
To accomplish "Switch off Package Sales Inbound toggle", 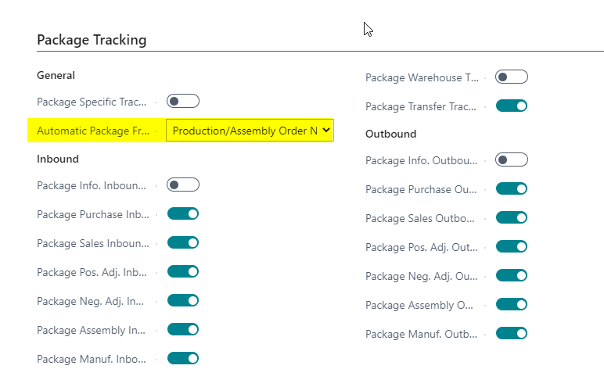I will (183, 243).
